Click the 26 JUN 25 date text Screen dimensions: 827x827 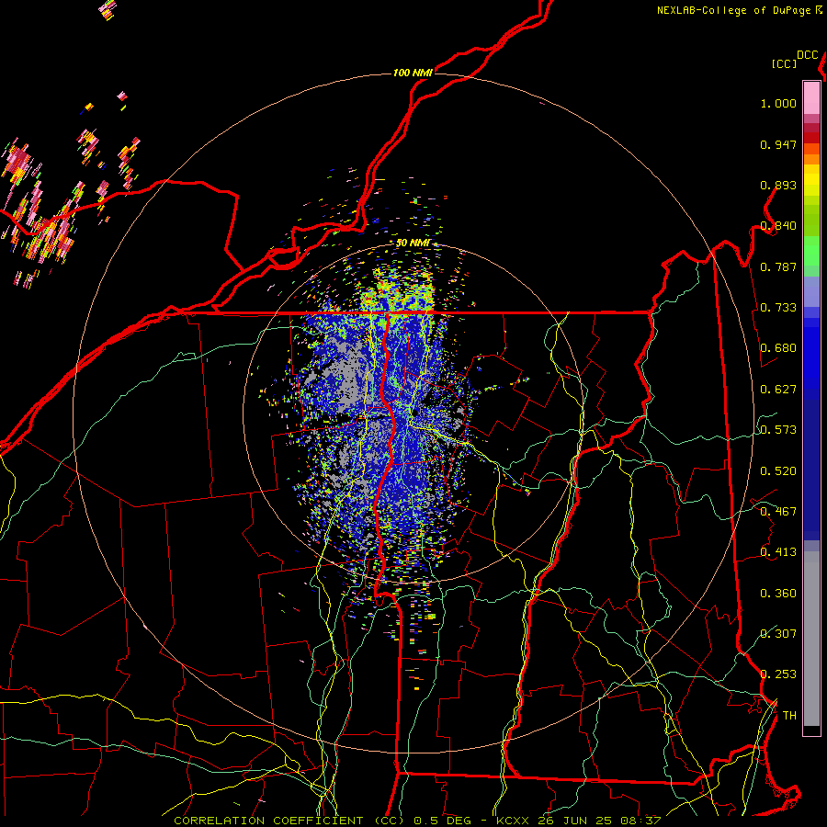573,821
